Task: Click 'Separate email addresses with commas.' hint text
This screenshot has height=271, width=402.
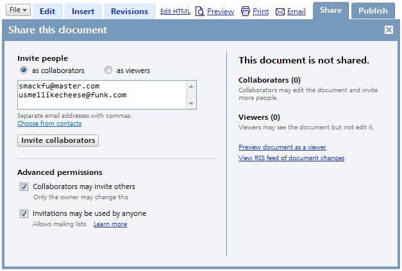Action: tap(74, 116)
